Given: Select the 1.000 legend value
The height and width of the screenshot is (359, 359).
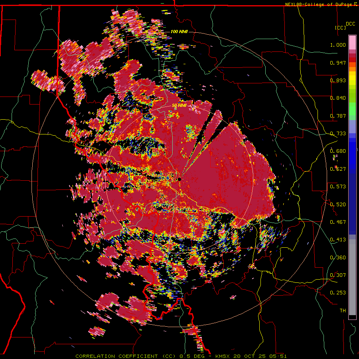Looking at the screenshot, I should pos(338,45).
